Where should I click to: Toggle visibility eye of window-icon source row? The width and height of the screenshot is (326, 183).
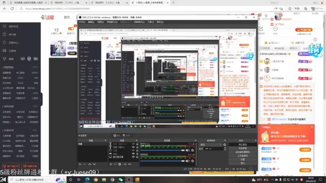[x=133, y=150]
